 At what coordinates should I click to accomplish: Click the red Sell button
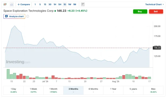156,12
